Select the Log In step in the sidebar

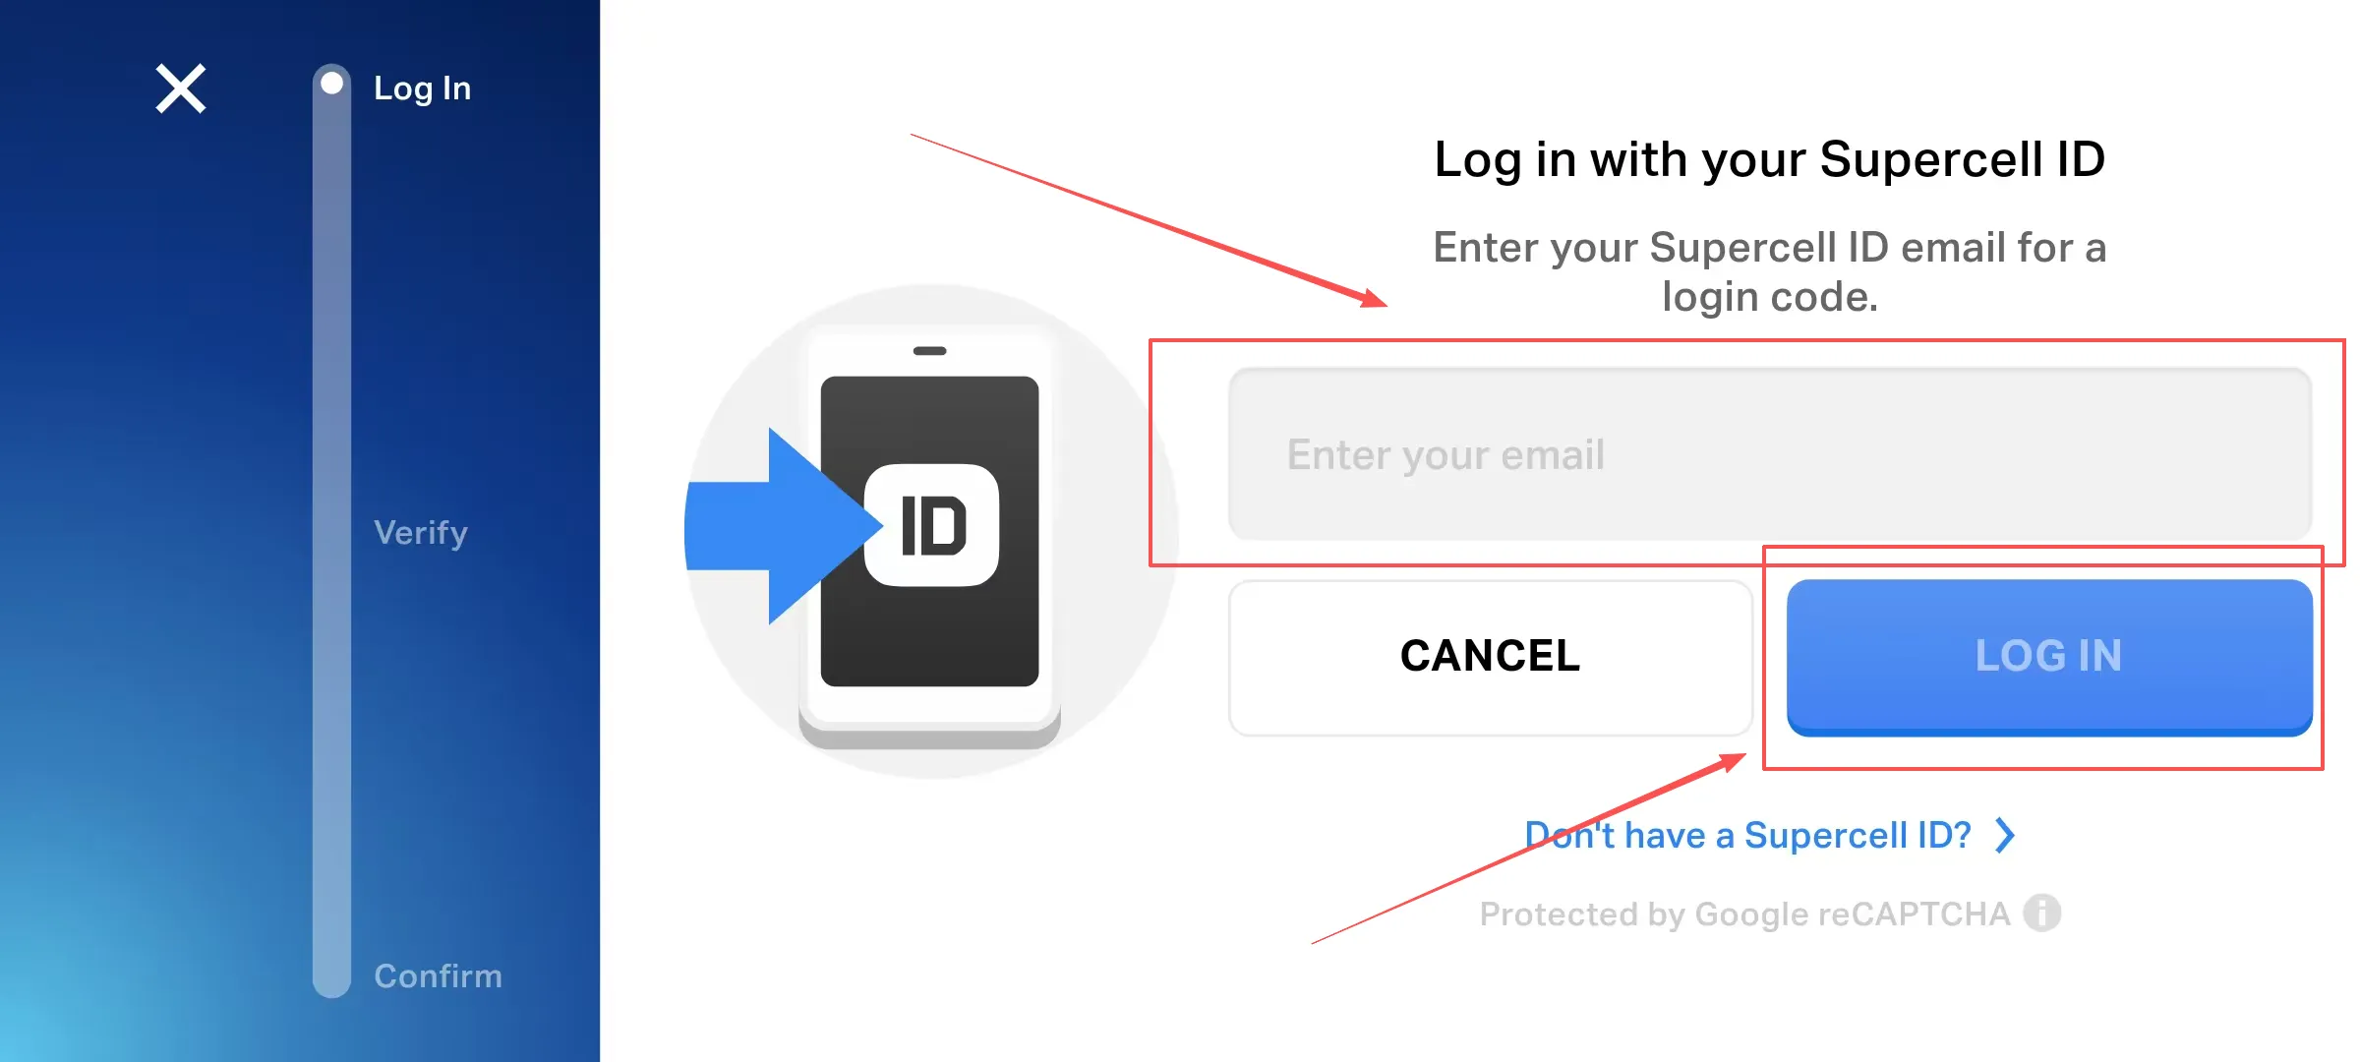(422, 88)
